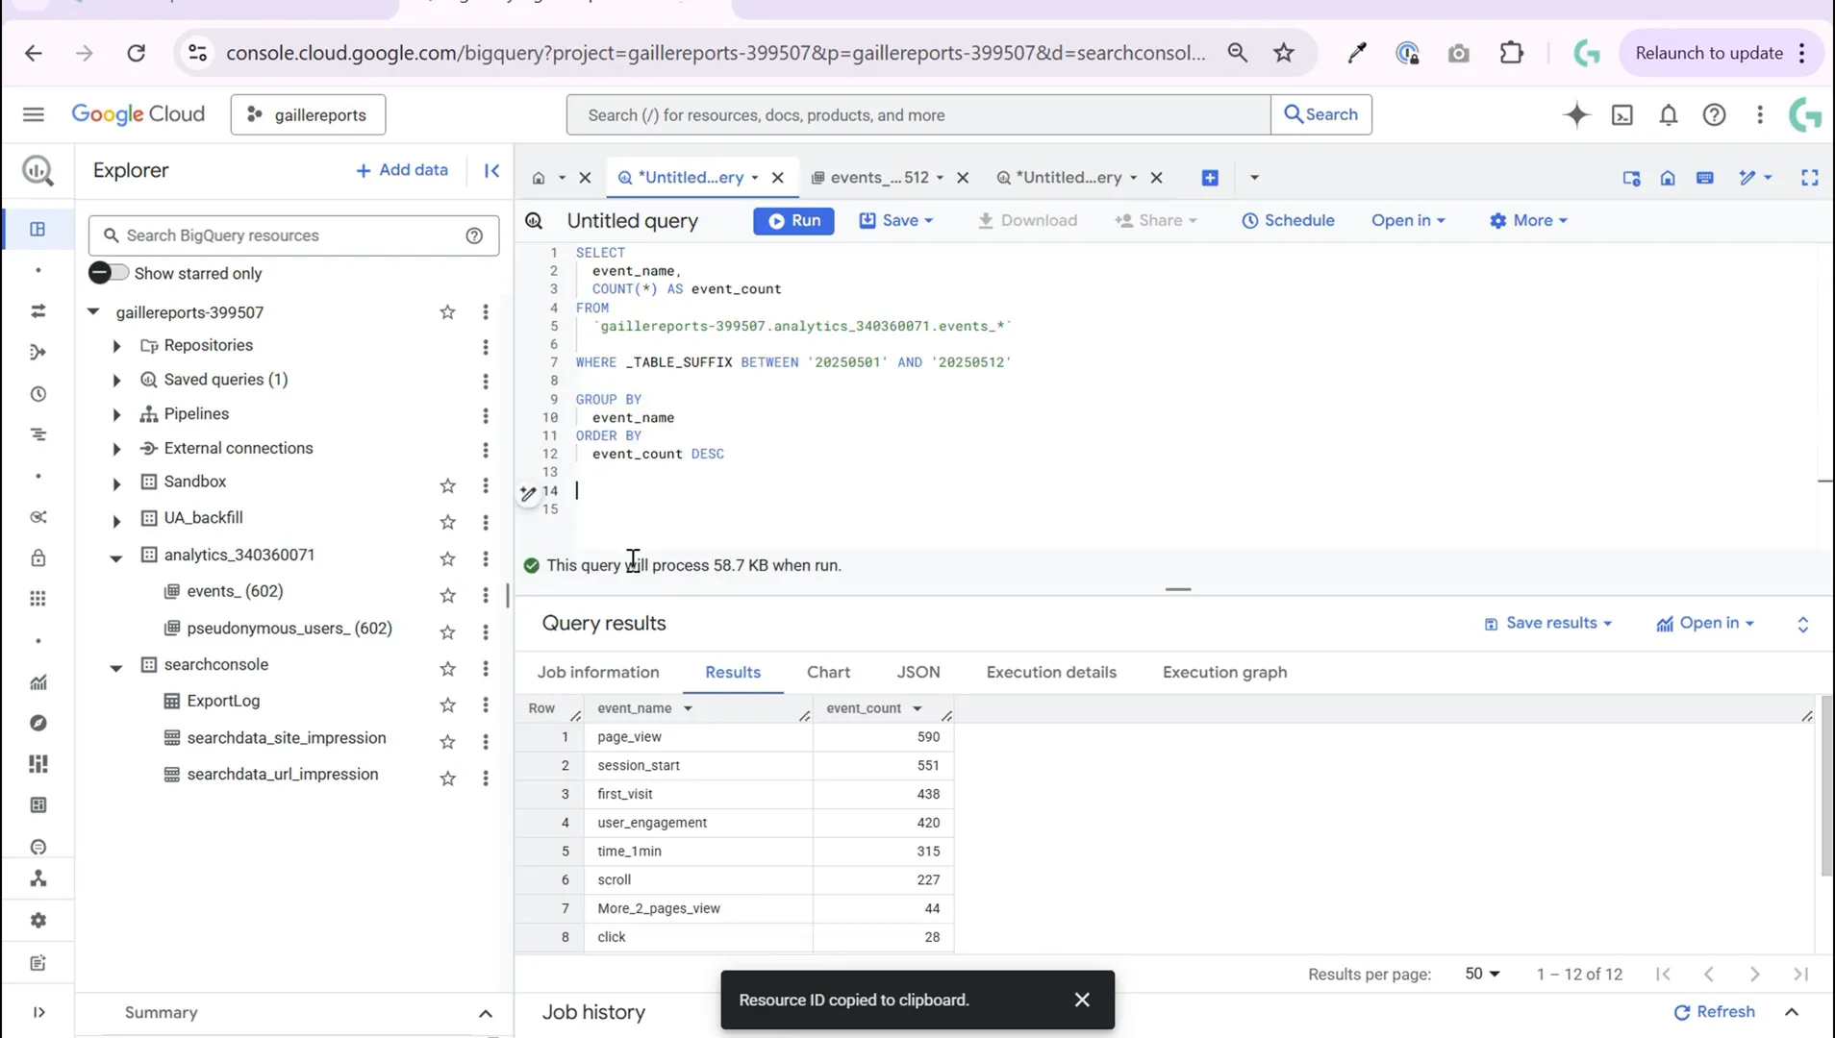This screenshot has height=1038, width=1835.
Task: Select searchdata_url_impression table
Action: (282, 775)
